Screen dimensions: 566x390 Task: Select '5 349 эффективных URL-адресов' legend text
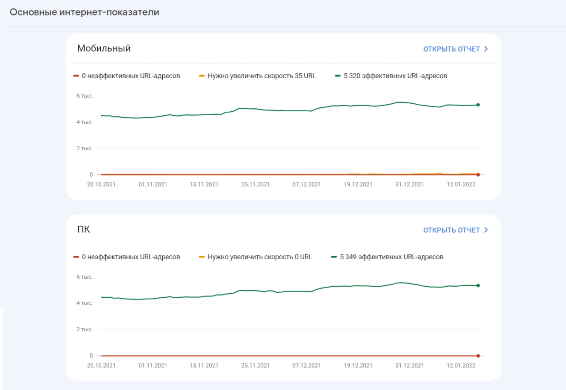pos(391,257)
